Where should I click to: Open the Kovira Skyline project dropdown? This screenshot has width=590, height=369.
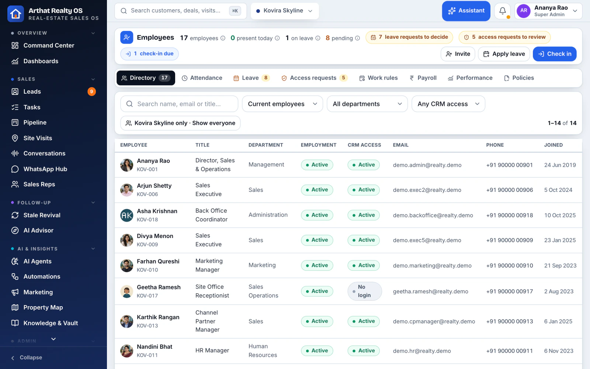click(x=285, y=11)
